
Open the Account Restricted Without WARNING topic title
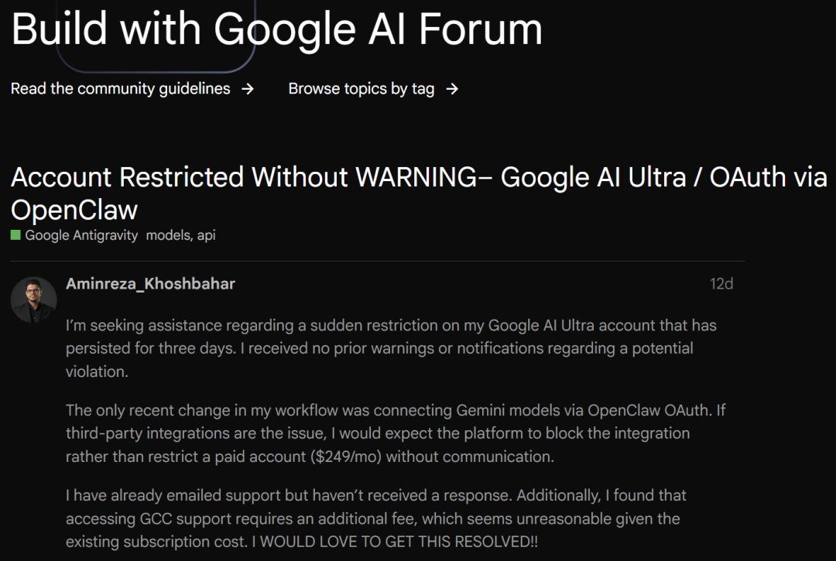click(x=419, y=193)
